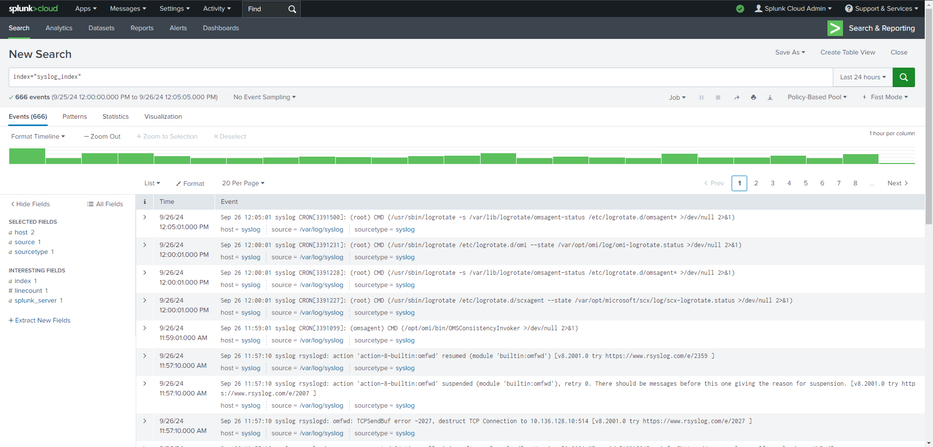This screenshot has height=447, width=933.
Task: Go to Datasets nav item
Action: tap(101, 28)
